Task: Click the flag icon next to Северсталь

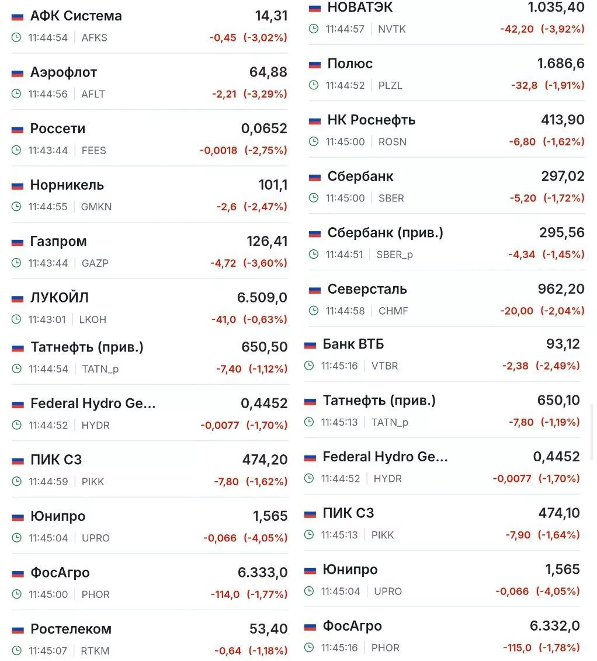Action: [315, 290]
